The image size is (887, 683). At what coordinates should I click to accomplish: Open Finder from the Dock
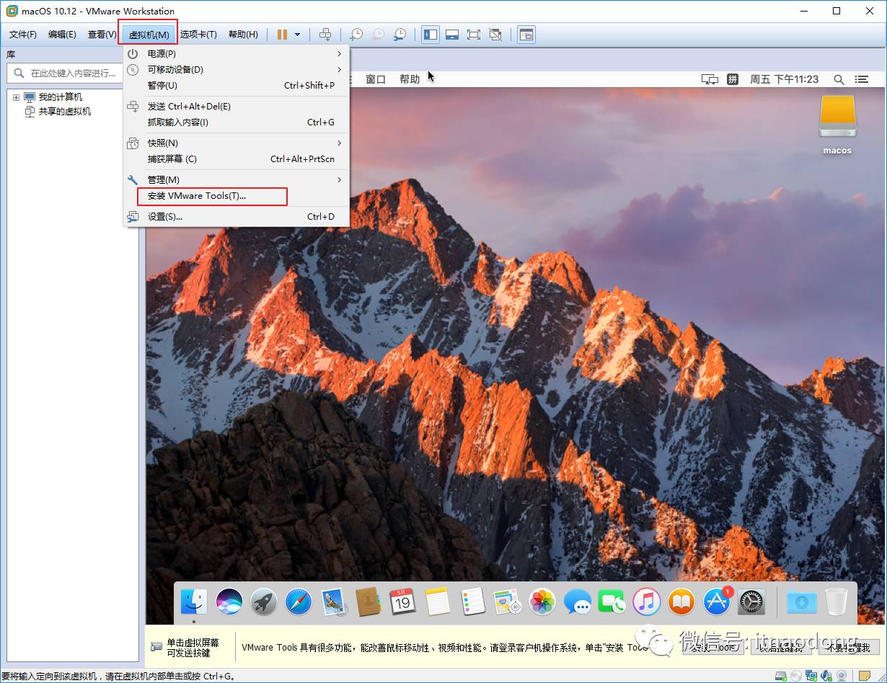(x=194, y=602)
